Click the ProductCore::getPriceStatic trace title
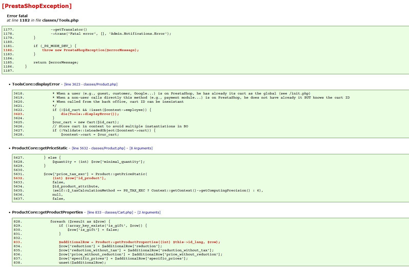Viewport: 409px width, 271px height. click(x=40, y=148)
